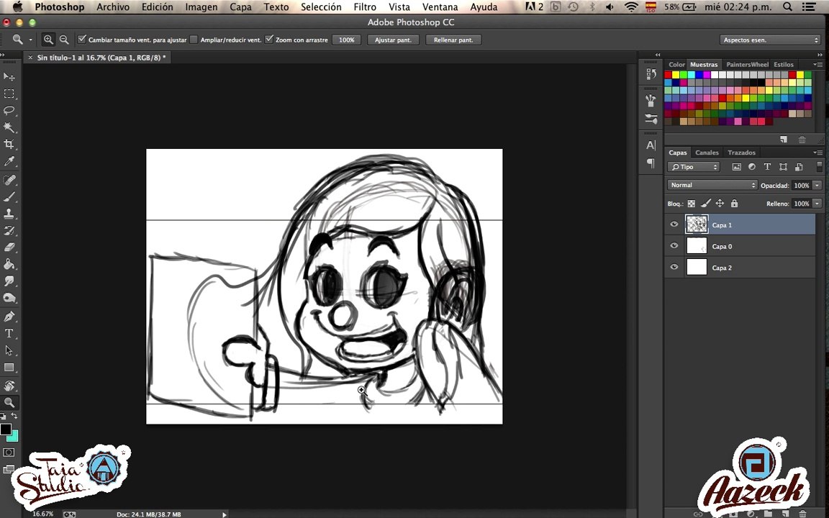This screenshot has height=518, width=829.
Task: Open the Normal blend mode dropdown
Action: point(712,185)
